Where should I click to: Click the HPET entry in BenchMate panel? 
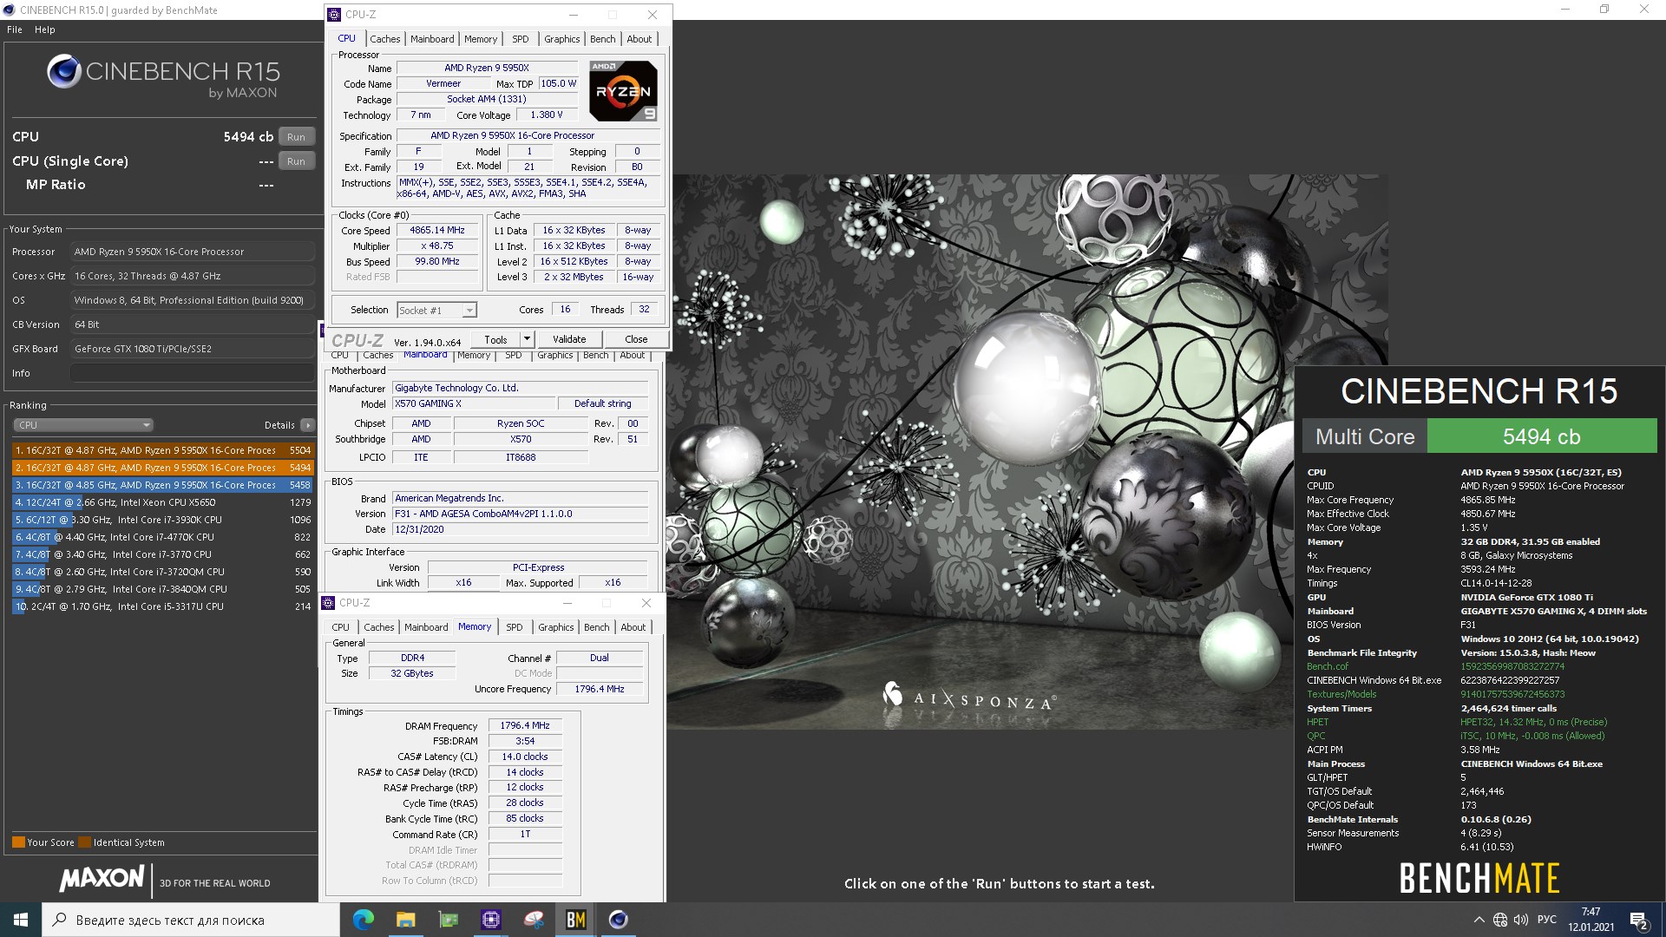tap(1317, 722)
